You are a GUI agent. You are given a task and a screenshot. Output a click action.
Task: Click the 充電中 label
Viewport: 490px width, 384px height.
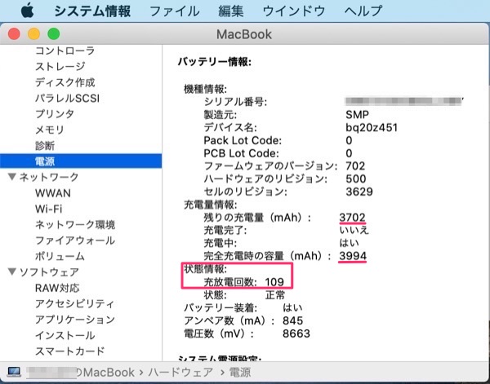pos(220,243)
